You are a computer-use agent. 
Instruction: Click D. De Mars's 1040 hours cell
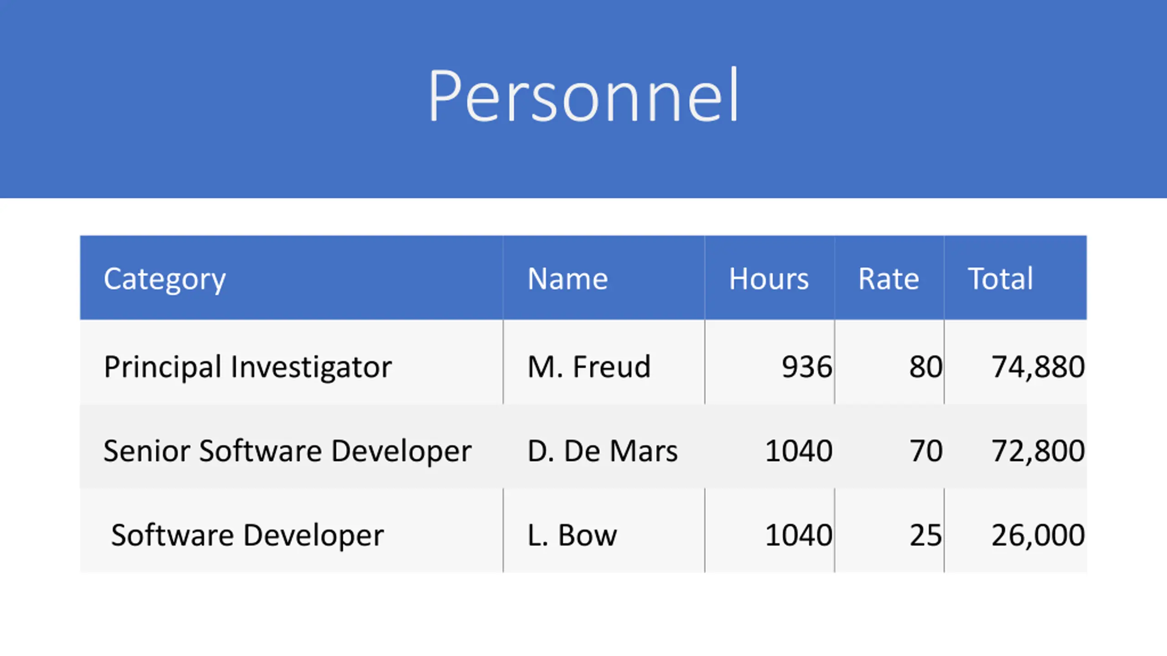click(x=770, y=446)
